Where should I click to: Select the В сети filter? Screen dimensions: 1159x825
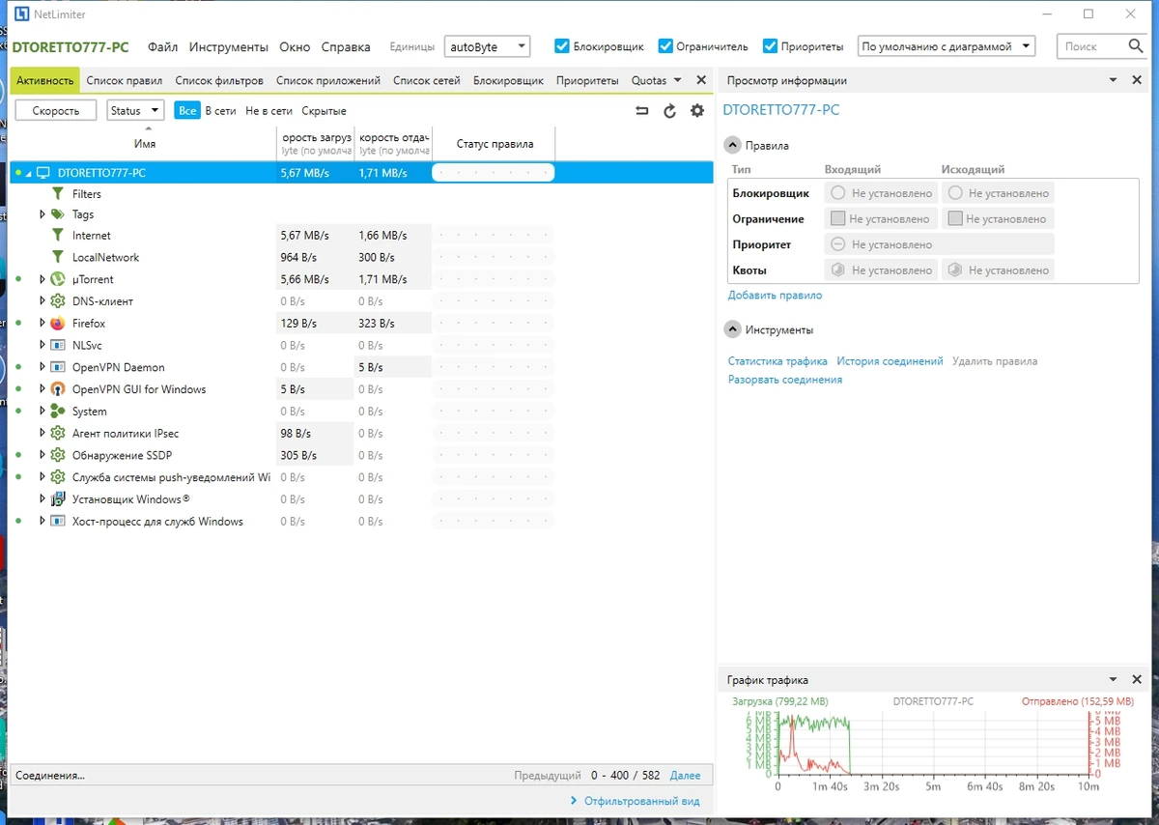tap(220, 111)
